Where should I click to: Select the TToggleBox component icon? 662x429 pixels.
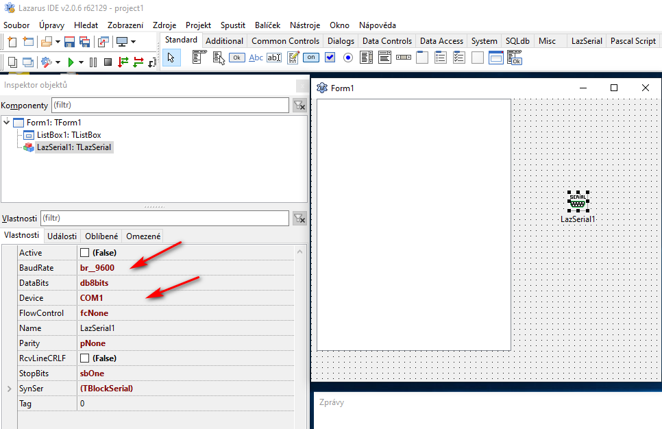pos(311,58)
